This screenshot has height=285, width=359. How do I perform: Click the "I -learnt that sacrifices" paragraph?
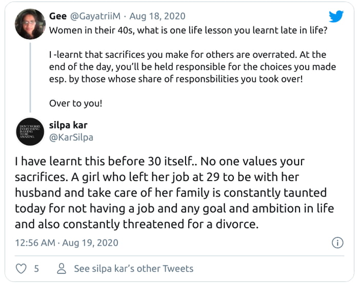point(188,65)
